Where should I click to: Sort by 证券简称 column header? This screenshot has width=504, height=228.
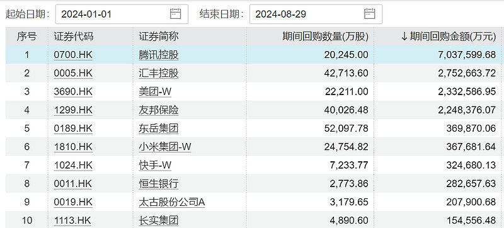159,37
